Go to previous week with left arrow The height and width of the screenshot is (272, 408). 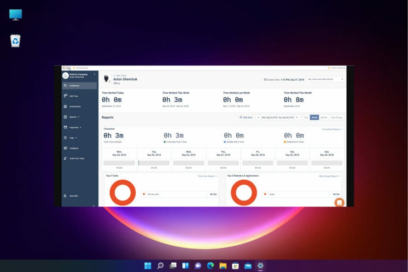258,118
